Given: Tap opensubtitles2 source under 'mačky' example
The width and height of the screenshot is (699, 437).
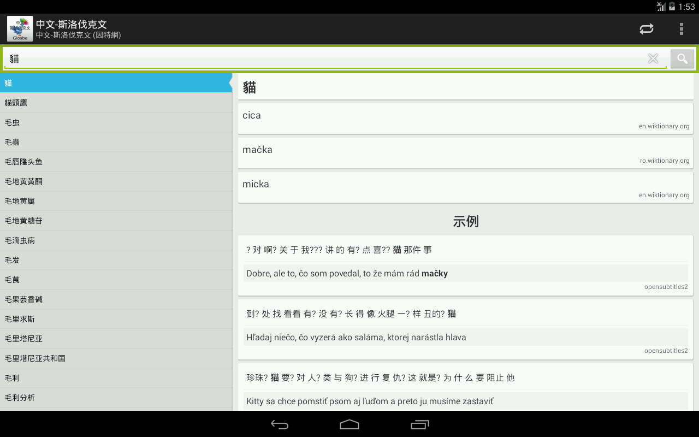Looking at the screenshot, I should [x=666, y=287].
